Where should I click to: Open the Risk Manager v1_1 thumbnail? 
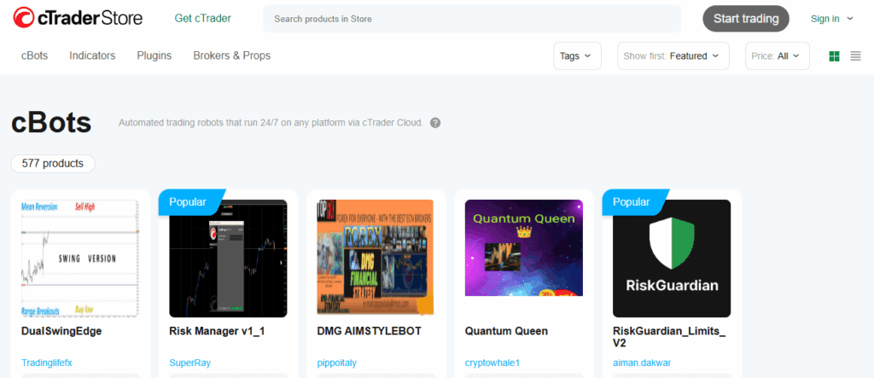[228, 259]
